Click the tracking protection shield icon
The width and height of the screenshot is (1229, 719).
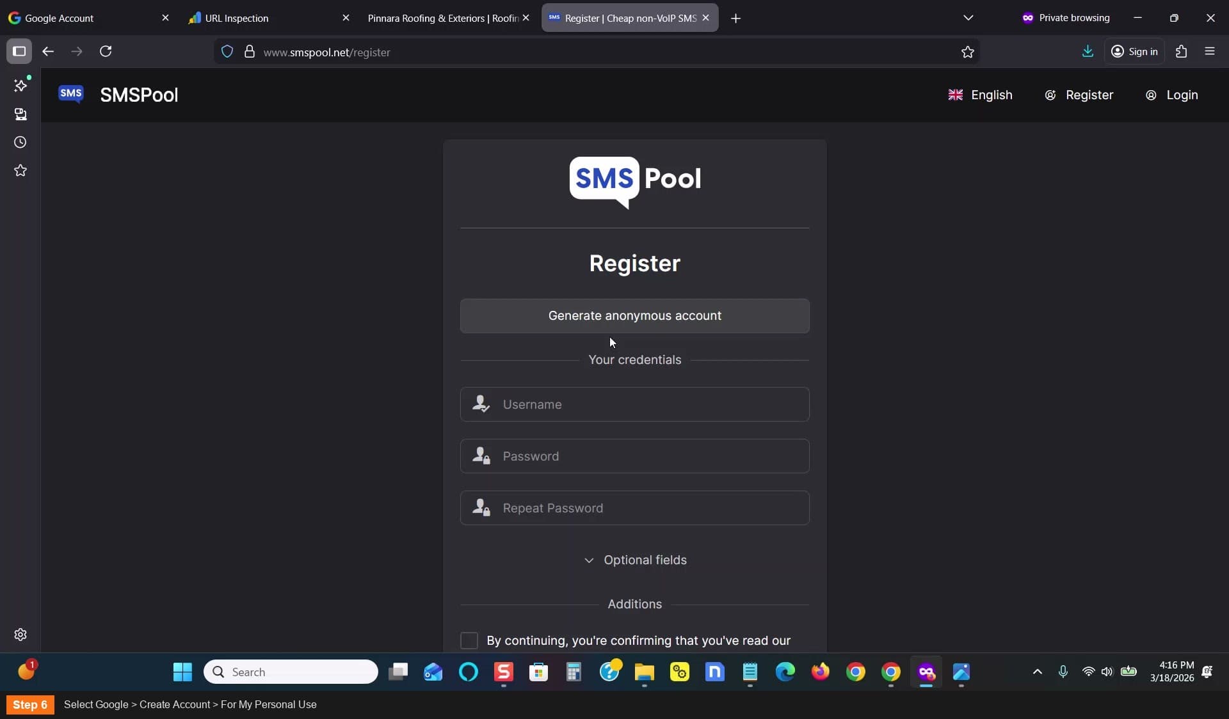227,52
